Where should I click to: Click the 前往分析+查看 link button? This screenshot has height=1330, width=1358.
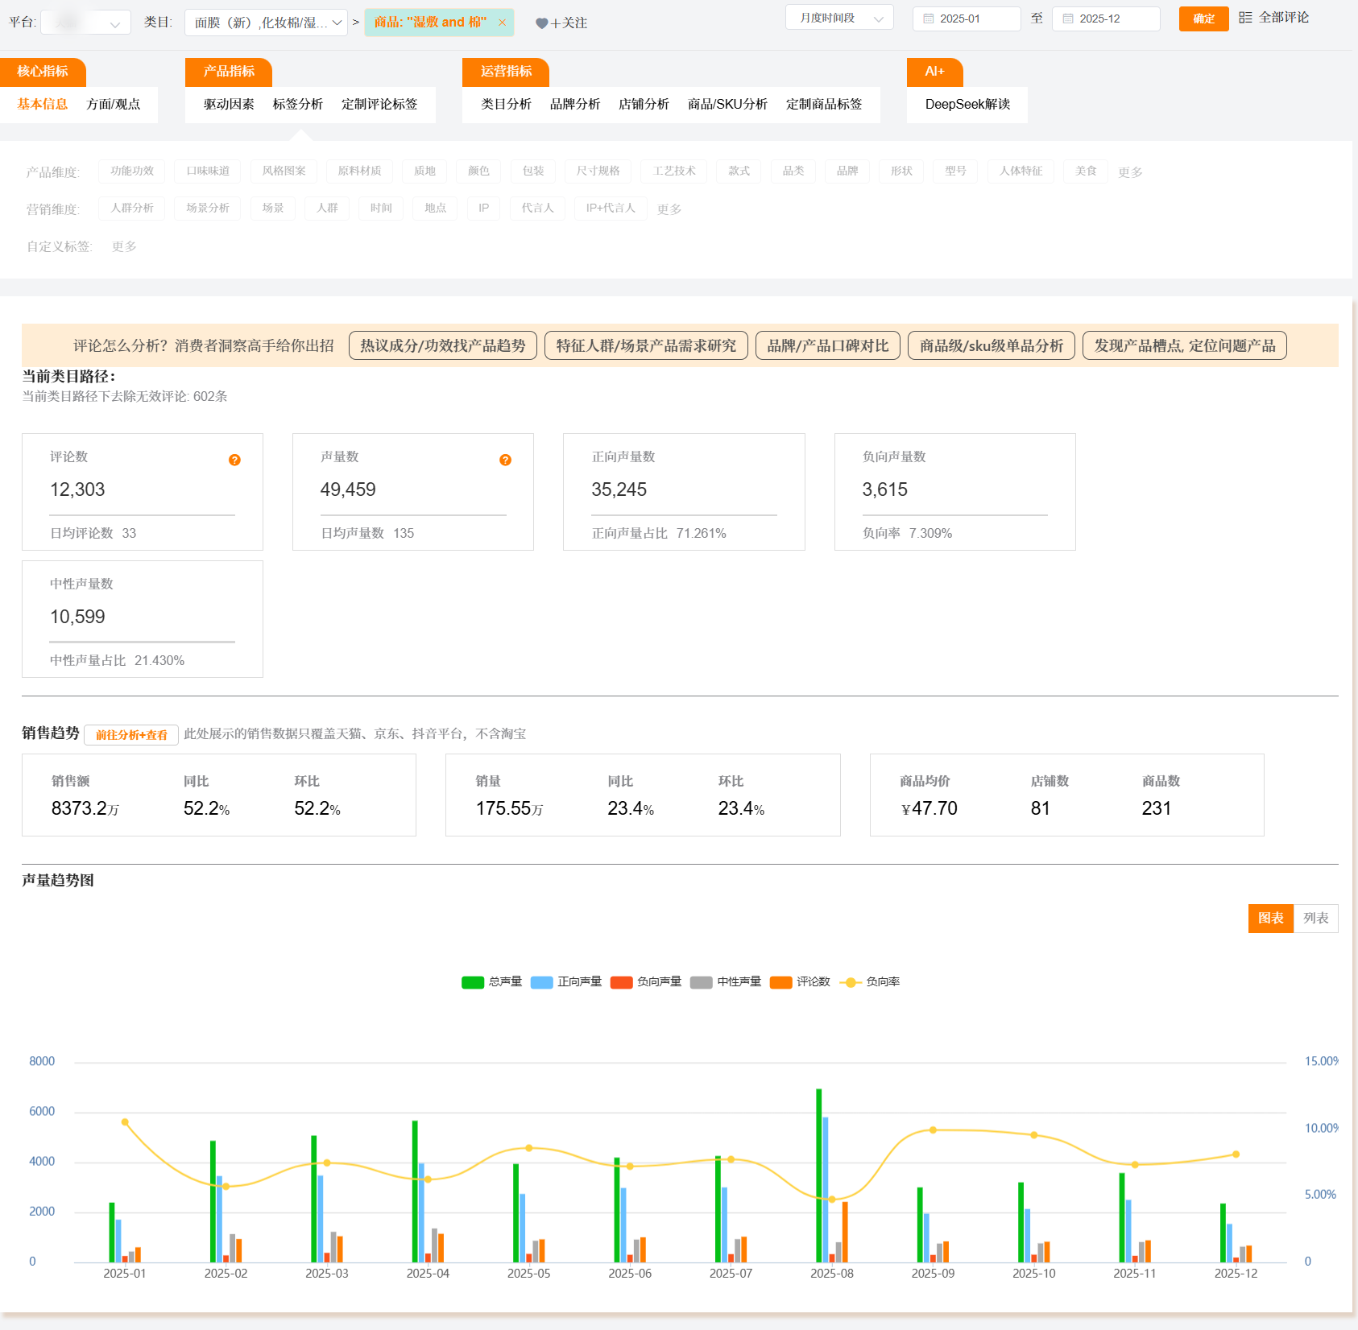[x=131, y=735]
